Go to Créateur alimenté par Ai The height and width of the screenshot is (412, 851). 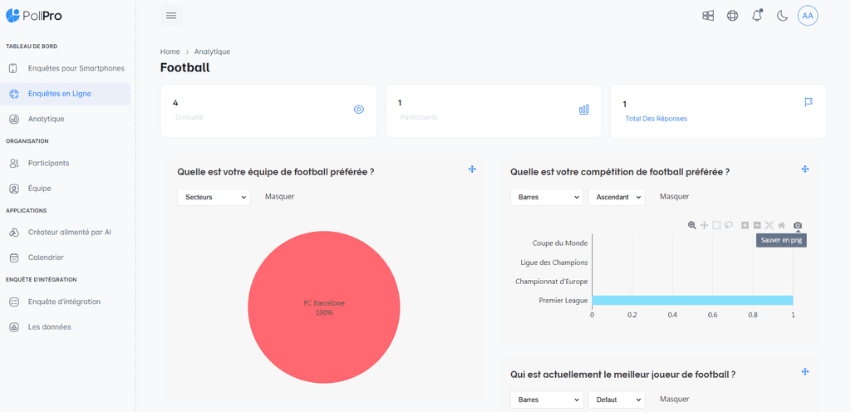click(69, 233)
